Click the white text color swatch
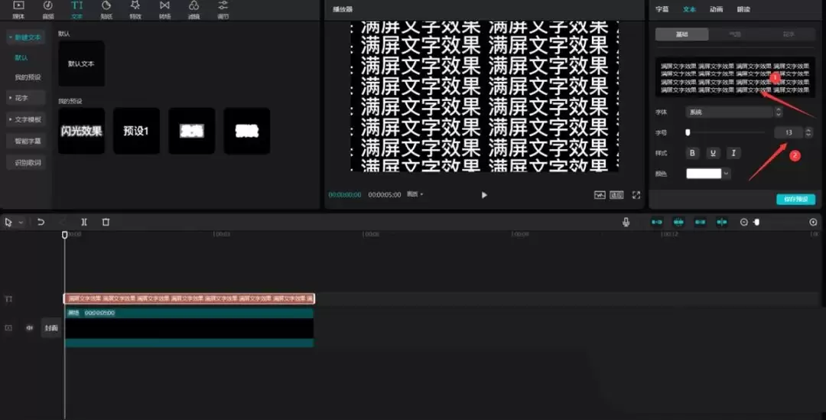This screenshot has width=826, height=420. tap(704, 174)
